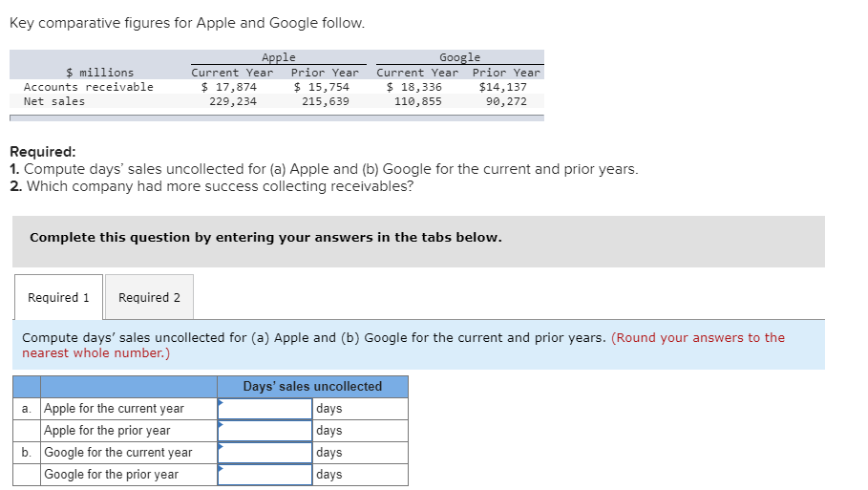Screen dimensions: 868x490
Task: Click Google prior net sales 90,272
Action: tap(506, 101)
